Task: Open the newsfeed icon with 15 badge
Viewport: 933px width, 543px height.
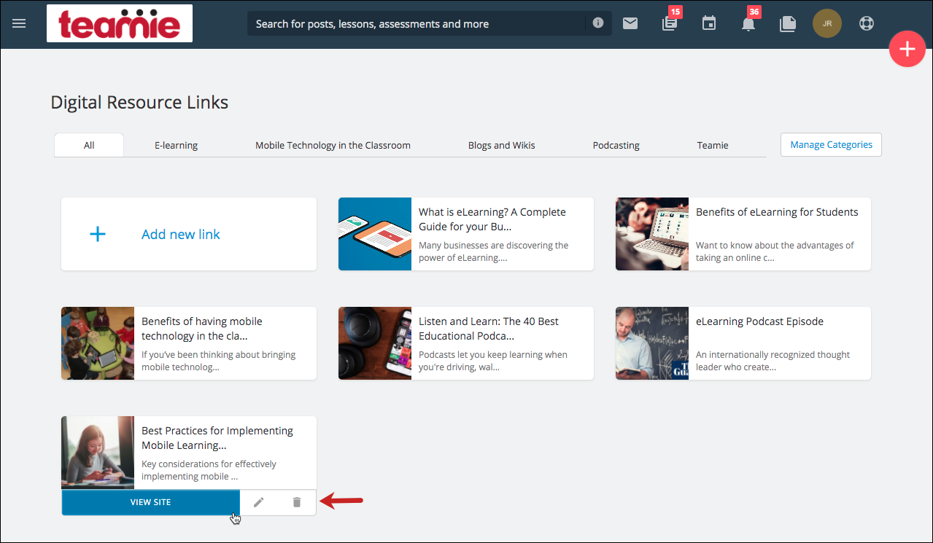Action: 669,23
